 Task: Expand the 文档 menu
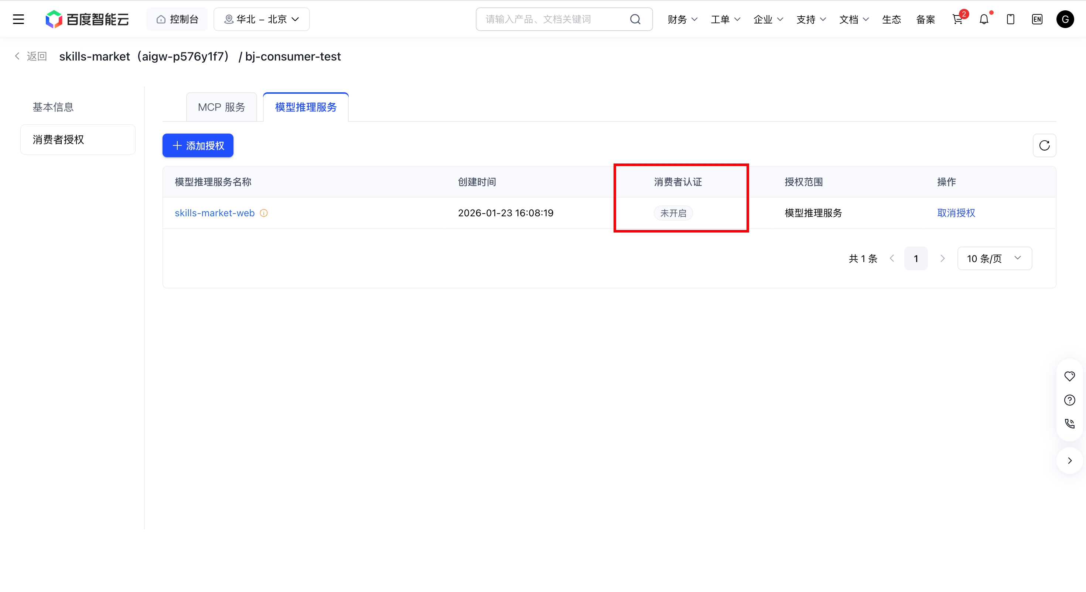pyautogui.click(x=854, y=20)
